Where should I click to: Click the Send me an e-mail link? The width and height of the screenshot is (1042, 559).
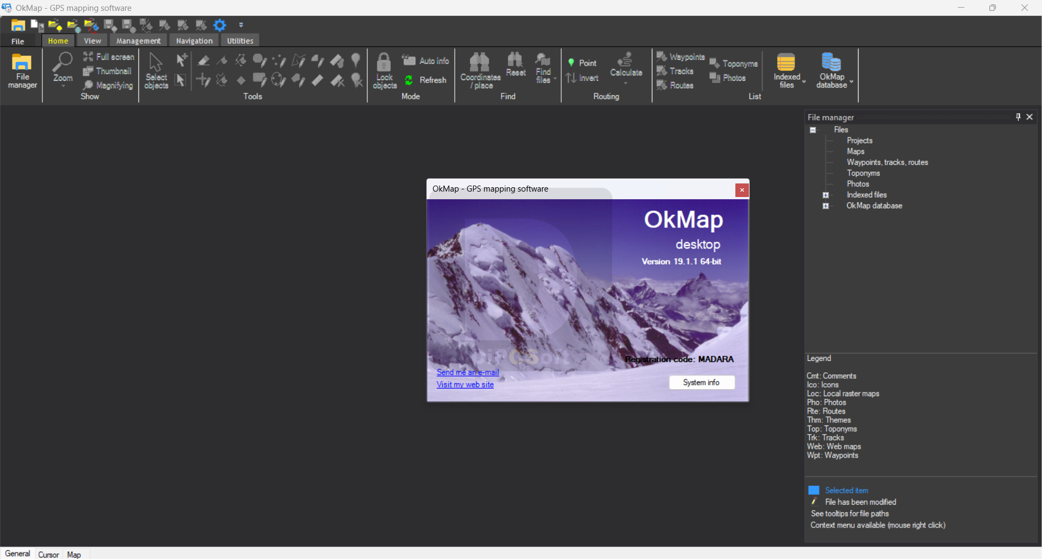click(x=468, y=372)
